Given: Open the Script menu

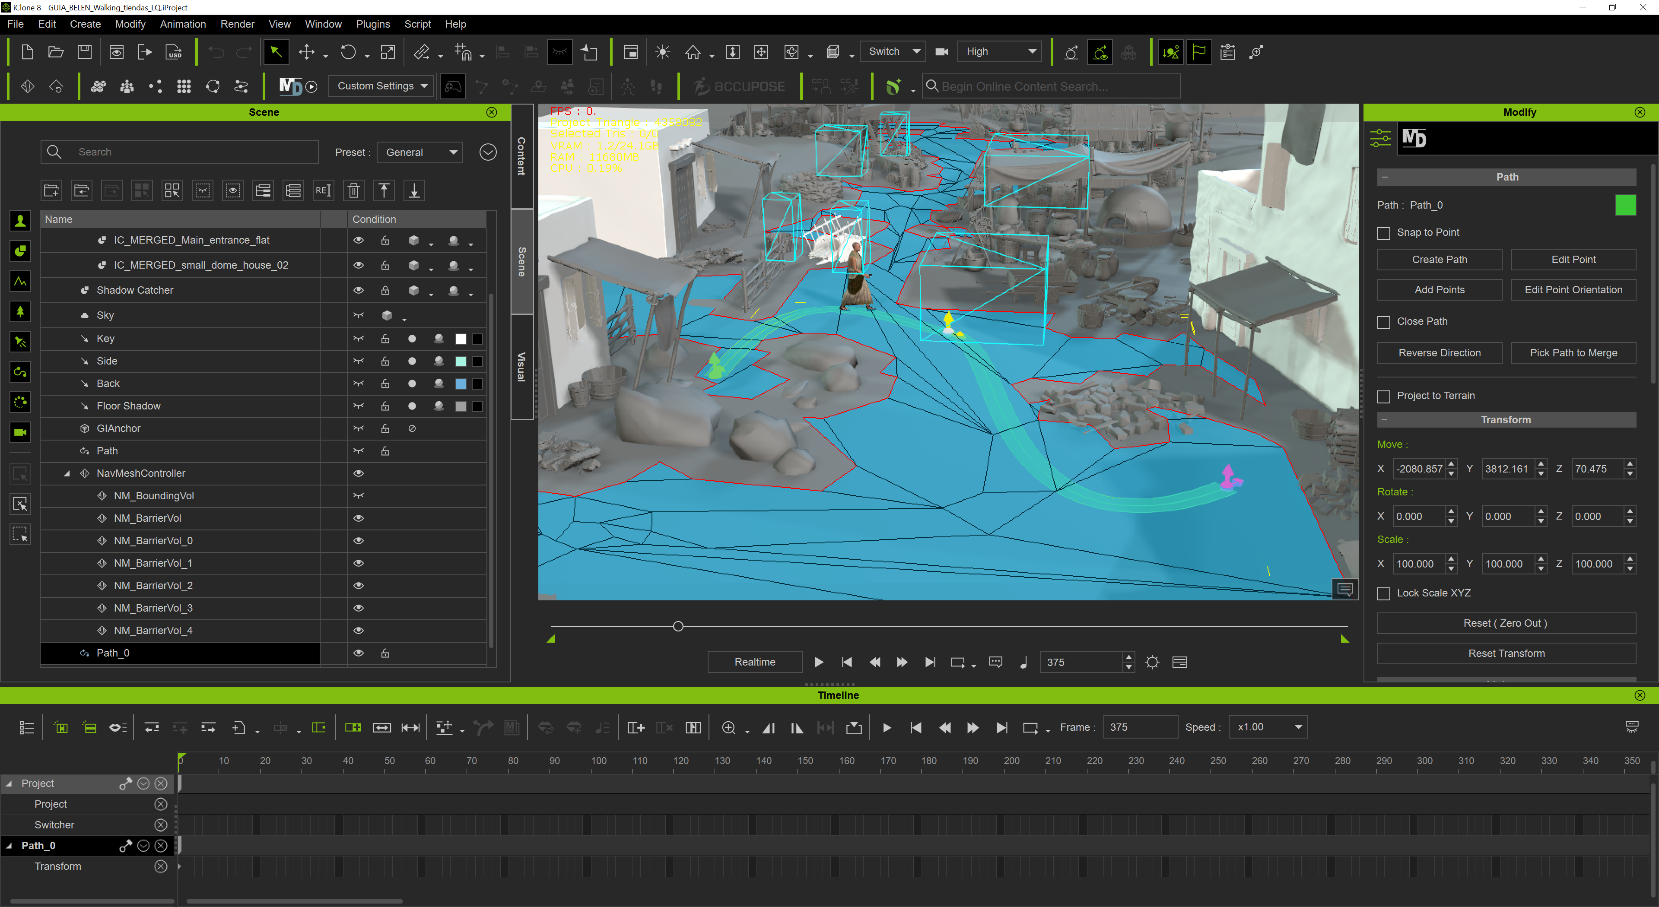Looking at the screenshot, I should [417, 24].
